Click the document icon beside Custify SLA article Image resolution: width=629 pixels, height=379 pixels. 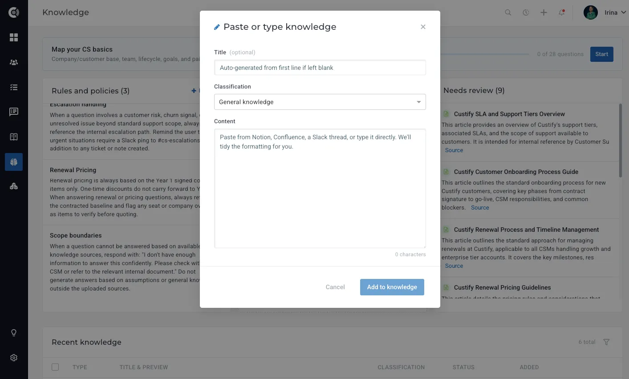click(446, 114)
